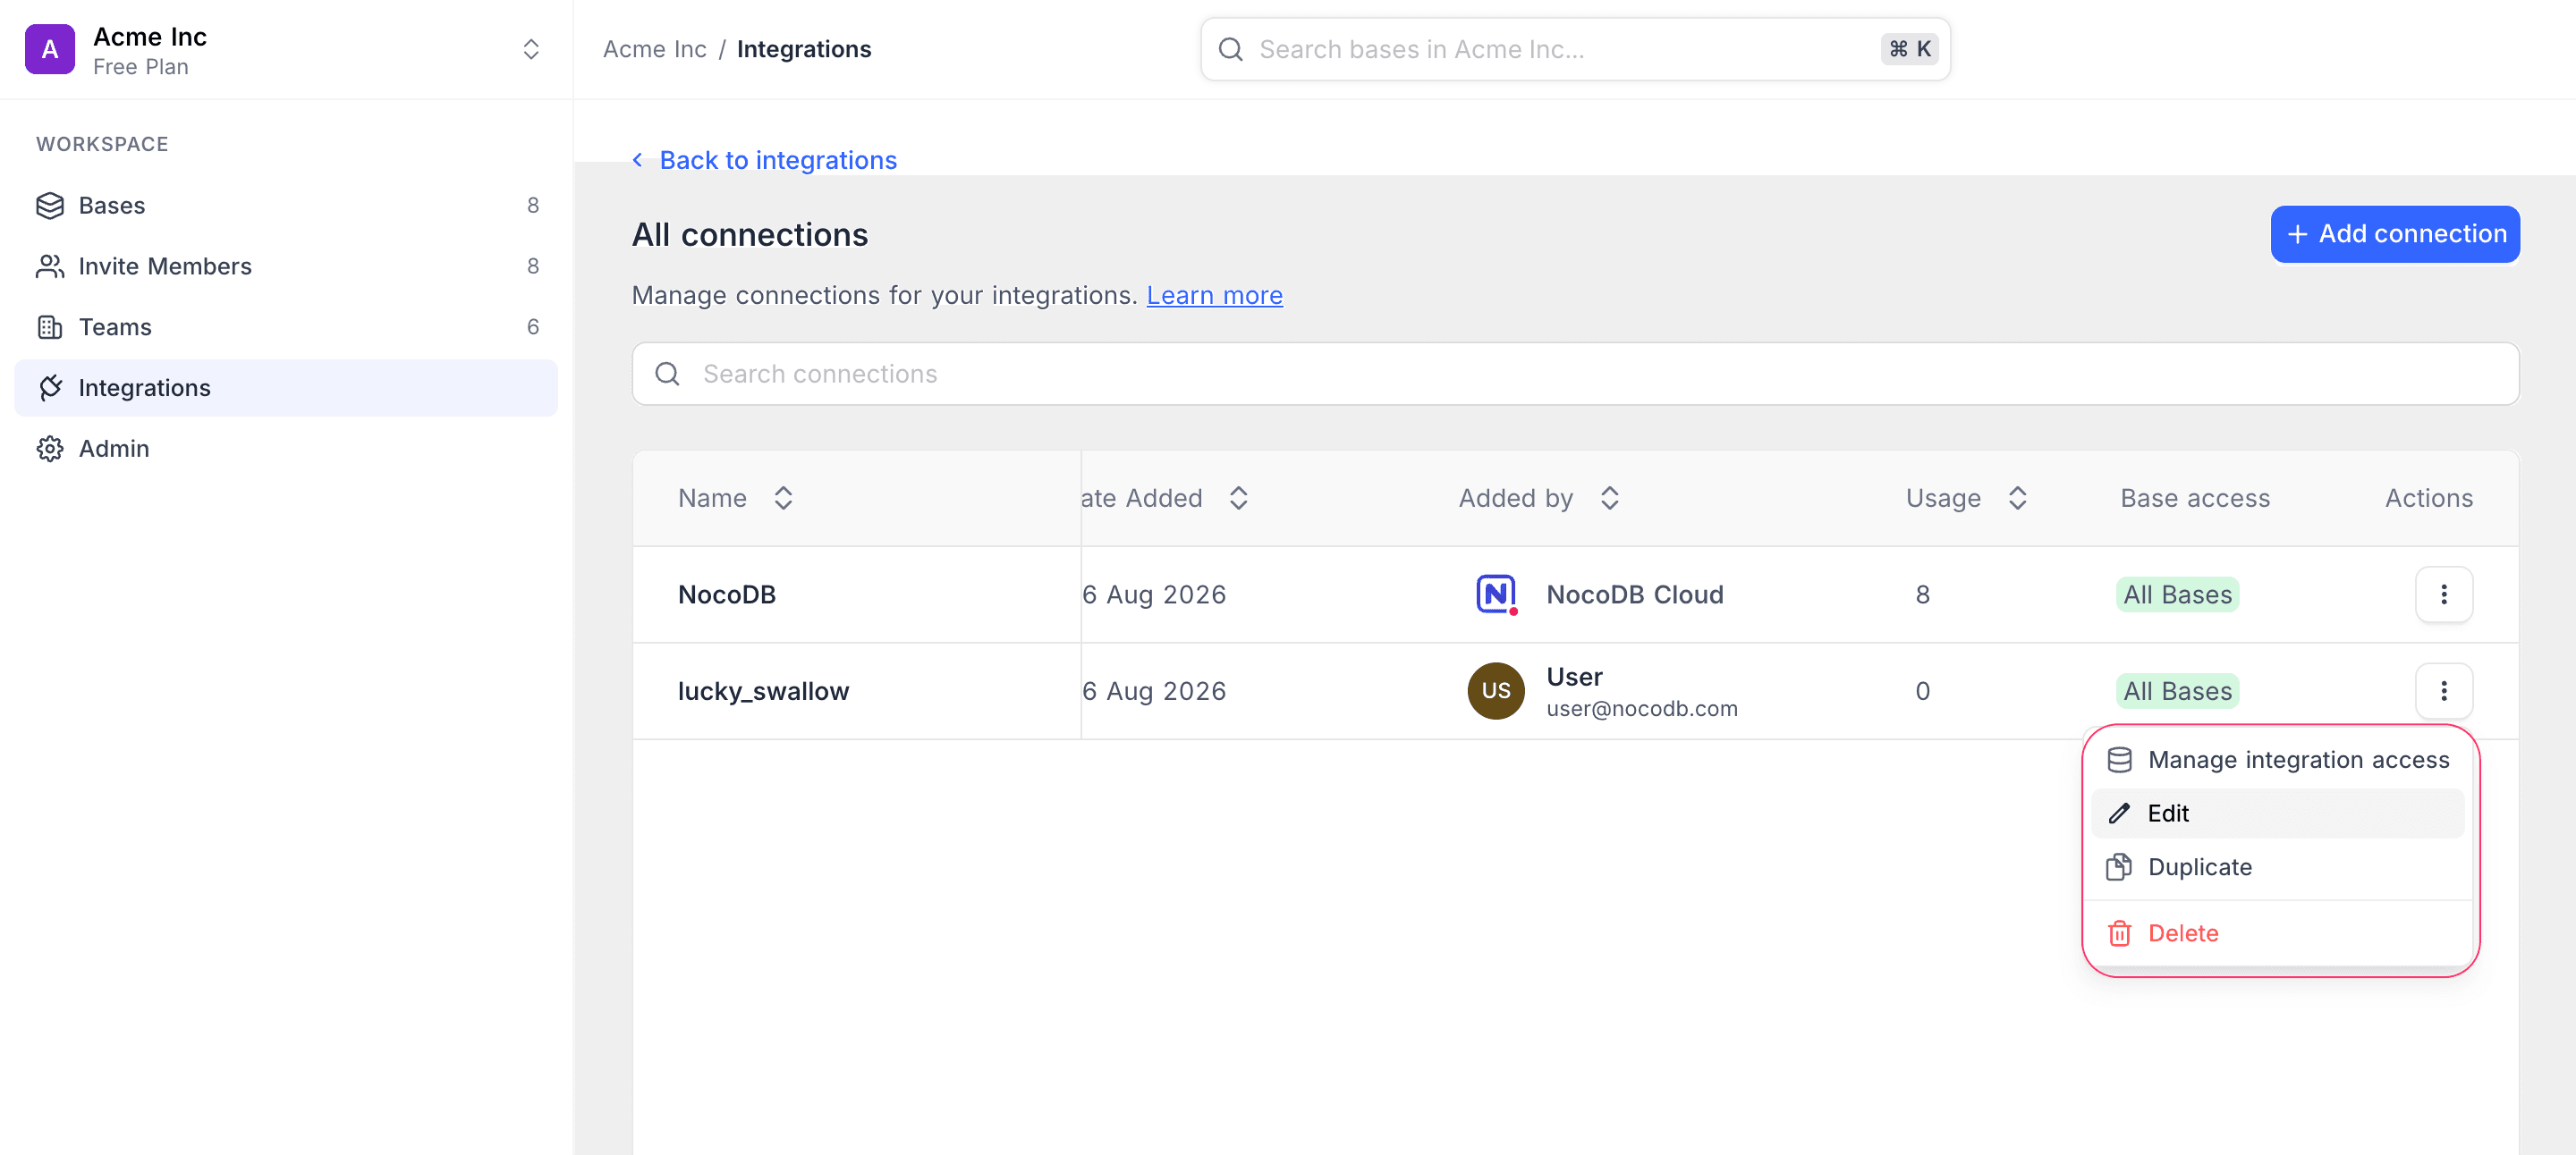Click the Acme Inc workspace avatar
The width and height of the screenshot is (2576, 1155).
(49, 49)
